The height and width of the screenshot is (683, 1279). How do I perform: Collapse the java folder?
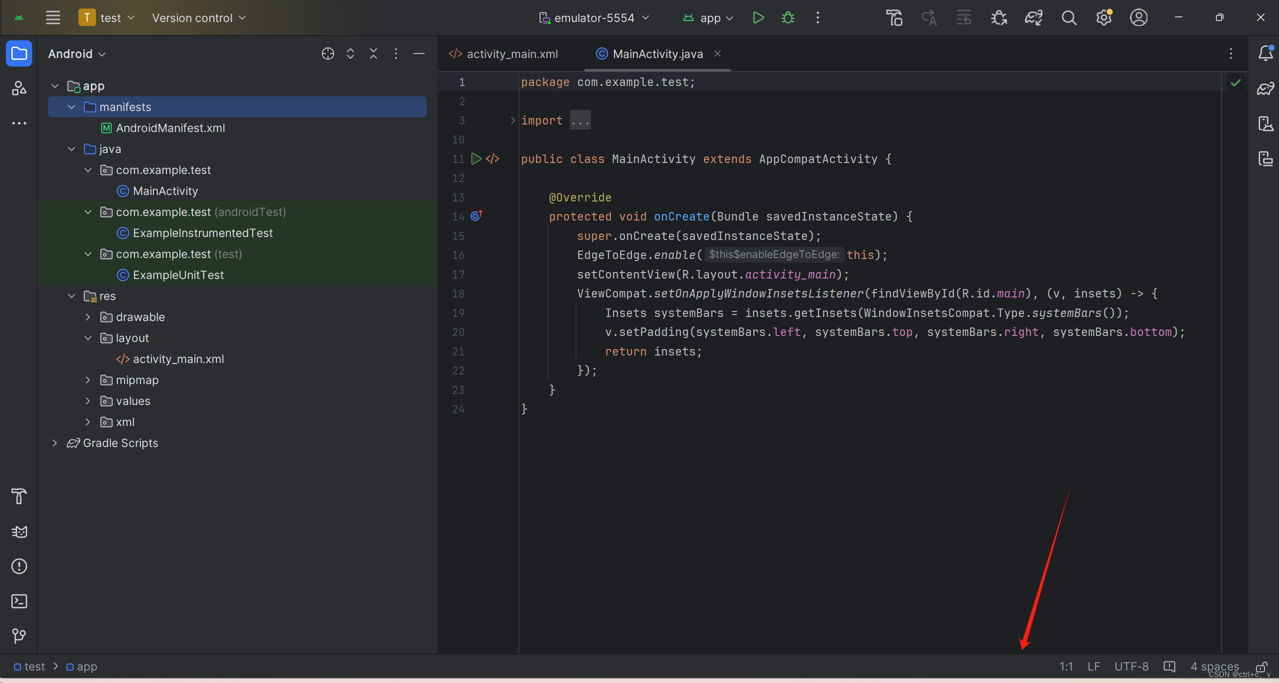(71, 149)
